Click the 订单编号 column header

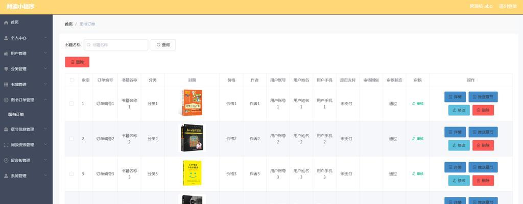[x=105, y=80]
